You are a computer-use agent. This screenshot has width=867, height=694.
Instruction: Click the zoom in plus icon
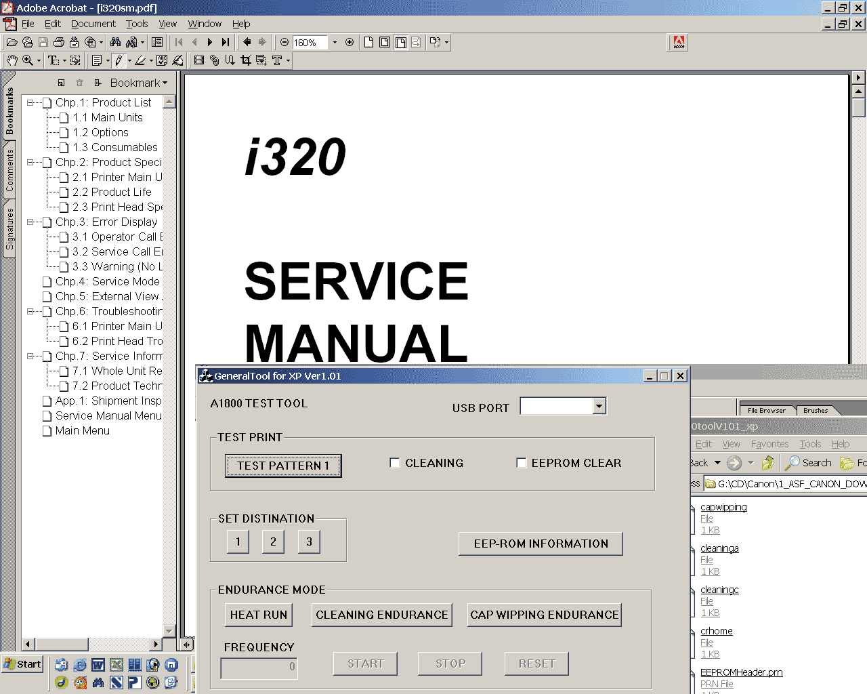point(350,42)
